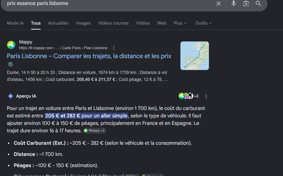
Task: Clear the search query with the X icon
Action: (218, 3)
